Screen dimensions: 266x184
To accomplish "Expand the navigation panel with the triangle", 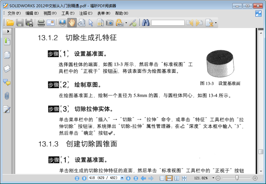I will click(x=8, y=31).
